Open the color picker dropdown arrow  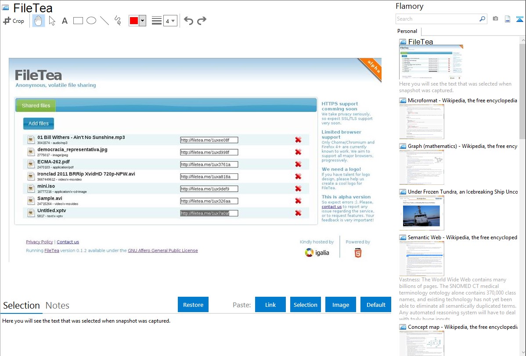[142, 21]
